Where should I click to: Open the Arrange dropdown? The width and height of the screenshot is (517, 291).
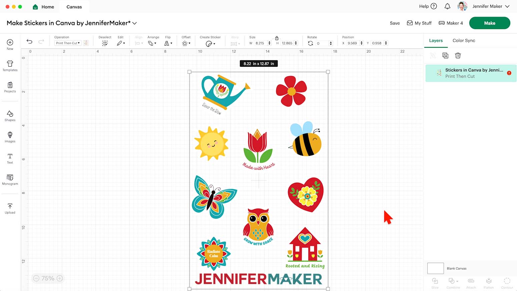click(152, 43)
